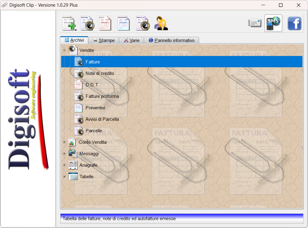This screenshot has width=308, height=228.
Task: Open the D.D.T. toolbar icon
Action: coord(105,23)
